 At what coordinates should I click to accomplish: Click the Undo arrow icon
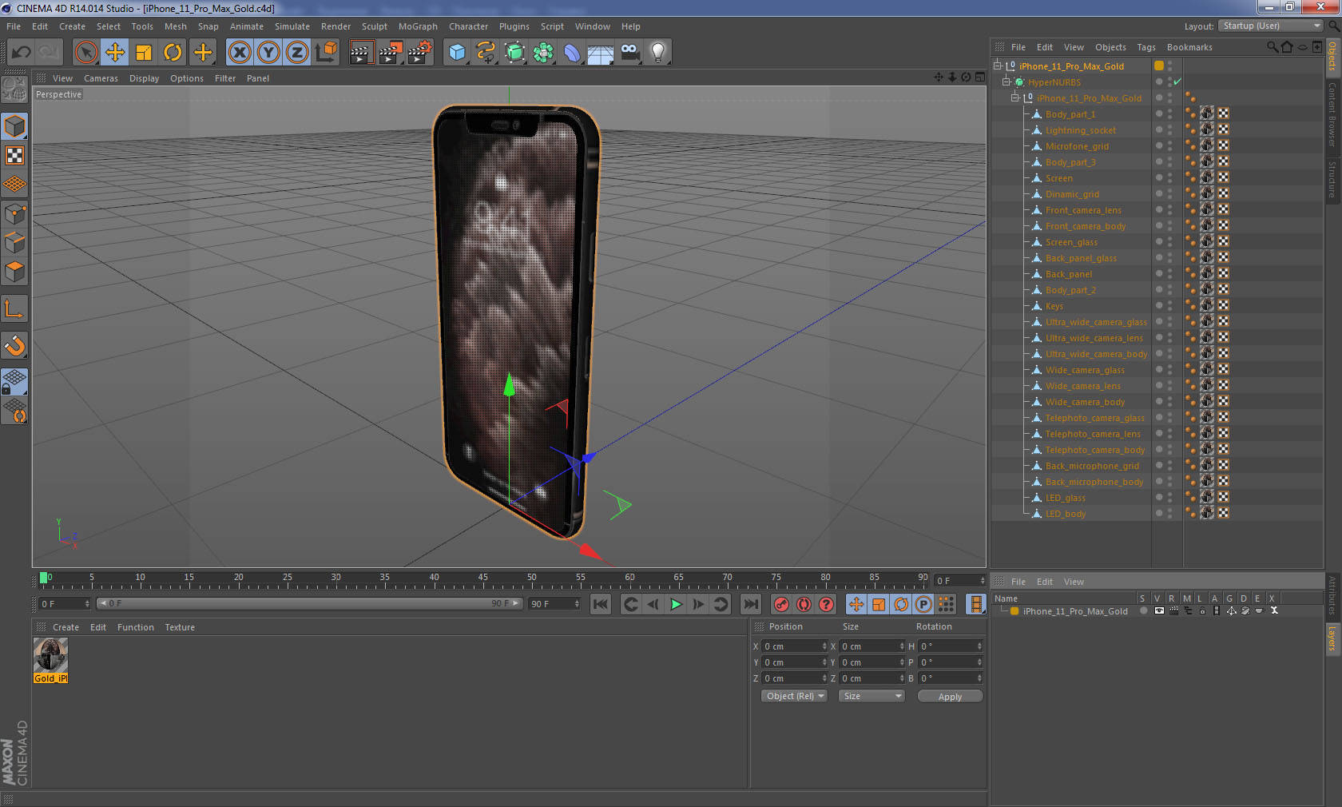pyautogui.click(x=22, y=53)
